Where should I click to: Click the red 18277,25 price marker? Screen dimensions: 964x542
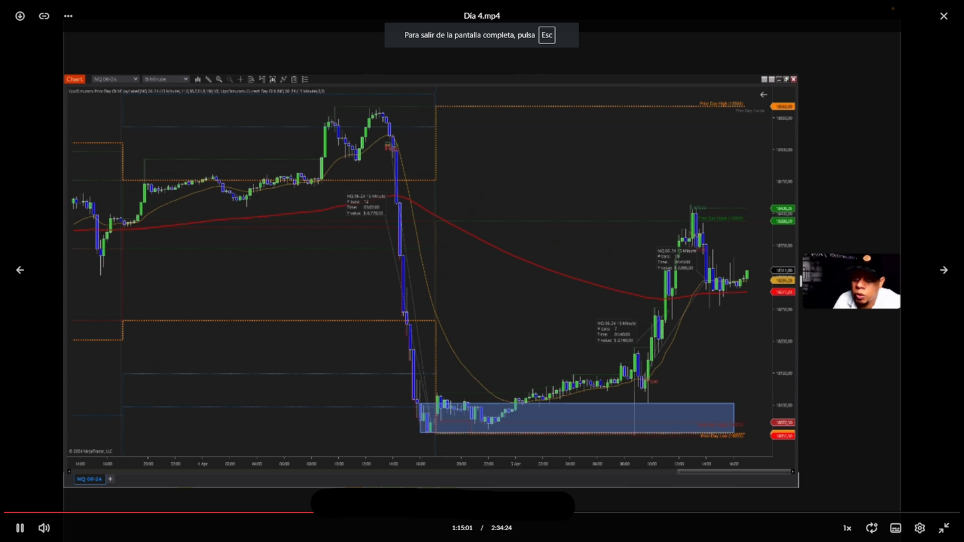pos(783,292)
